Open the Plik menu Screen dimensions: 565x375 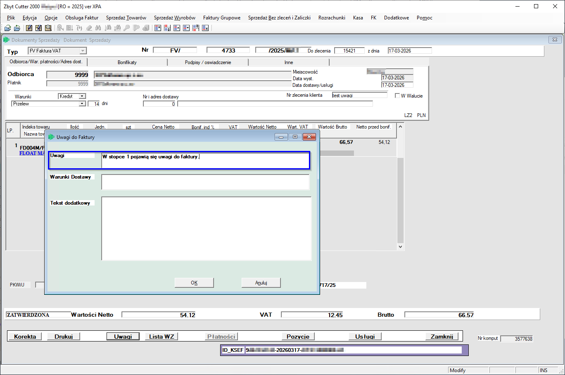tap(11, 18)
